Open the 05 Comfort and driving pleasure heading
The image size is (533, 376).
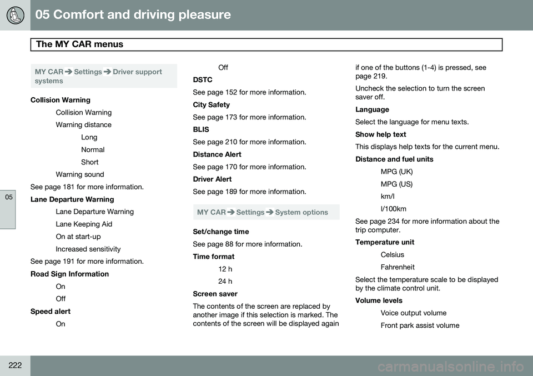(133, 14)
